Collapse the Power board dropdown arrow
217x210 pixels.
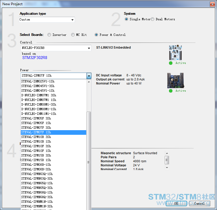pyautogui.click(x=89, y=76)
